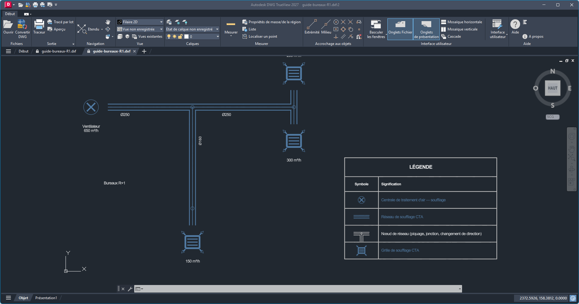The height and width of the screenshot is (304, 579).
Task: Close the command line panel
Action: [123, 289]
